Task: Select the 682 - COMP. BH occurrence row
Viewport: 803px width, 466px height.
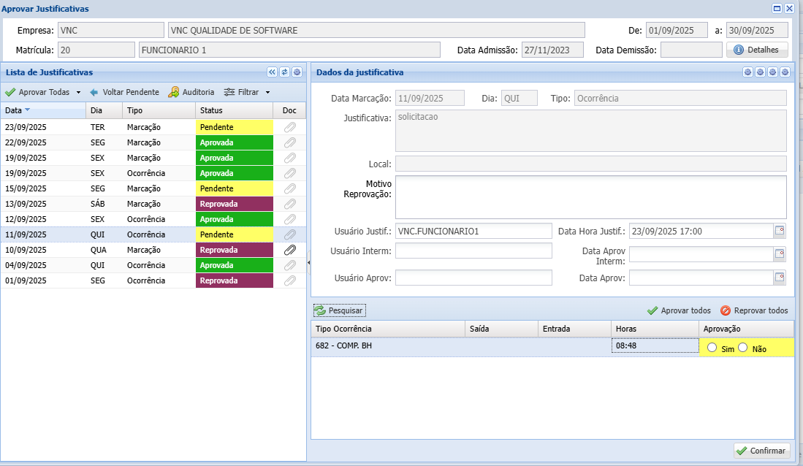Action: (x=552, y=347)
